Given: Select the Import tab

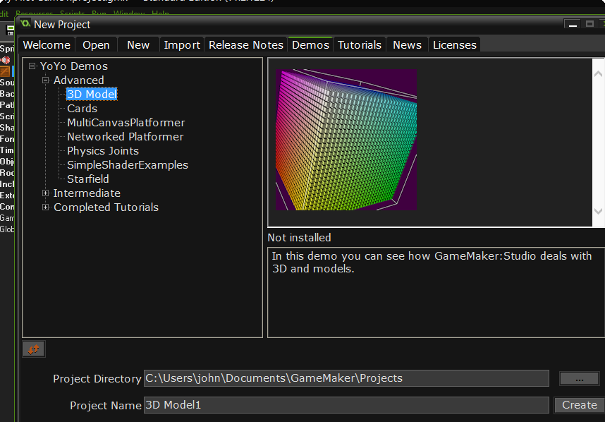Looking at the screenshot, I should 182,44.
